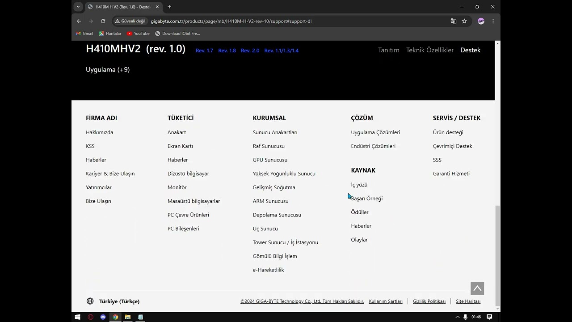Viewport: 572px width, 322px height.
Task: Reload the current page
Action: (103, 21)
